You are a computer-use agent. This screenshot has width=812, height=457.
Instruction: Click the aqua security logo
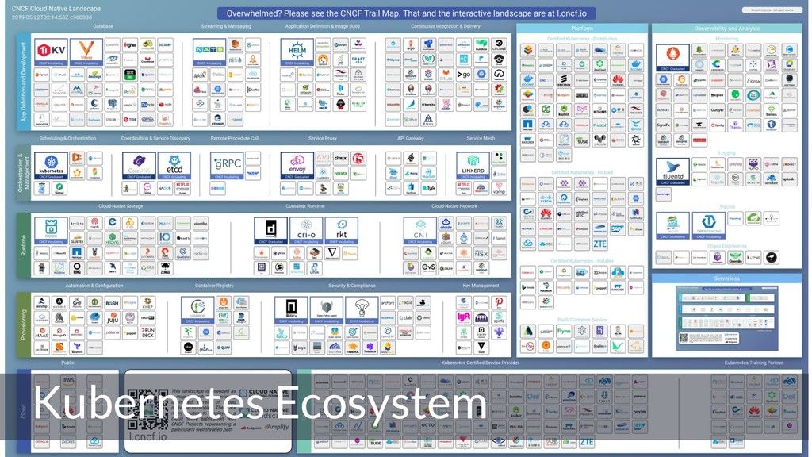(405, 302)
